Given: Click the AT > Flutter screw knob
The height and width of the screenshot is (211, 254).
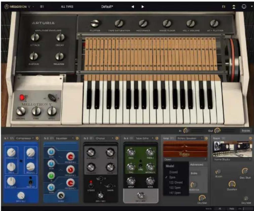Looking at the screenshot, I should pyautogui.click(x=214, y=24).
